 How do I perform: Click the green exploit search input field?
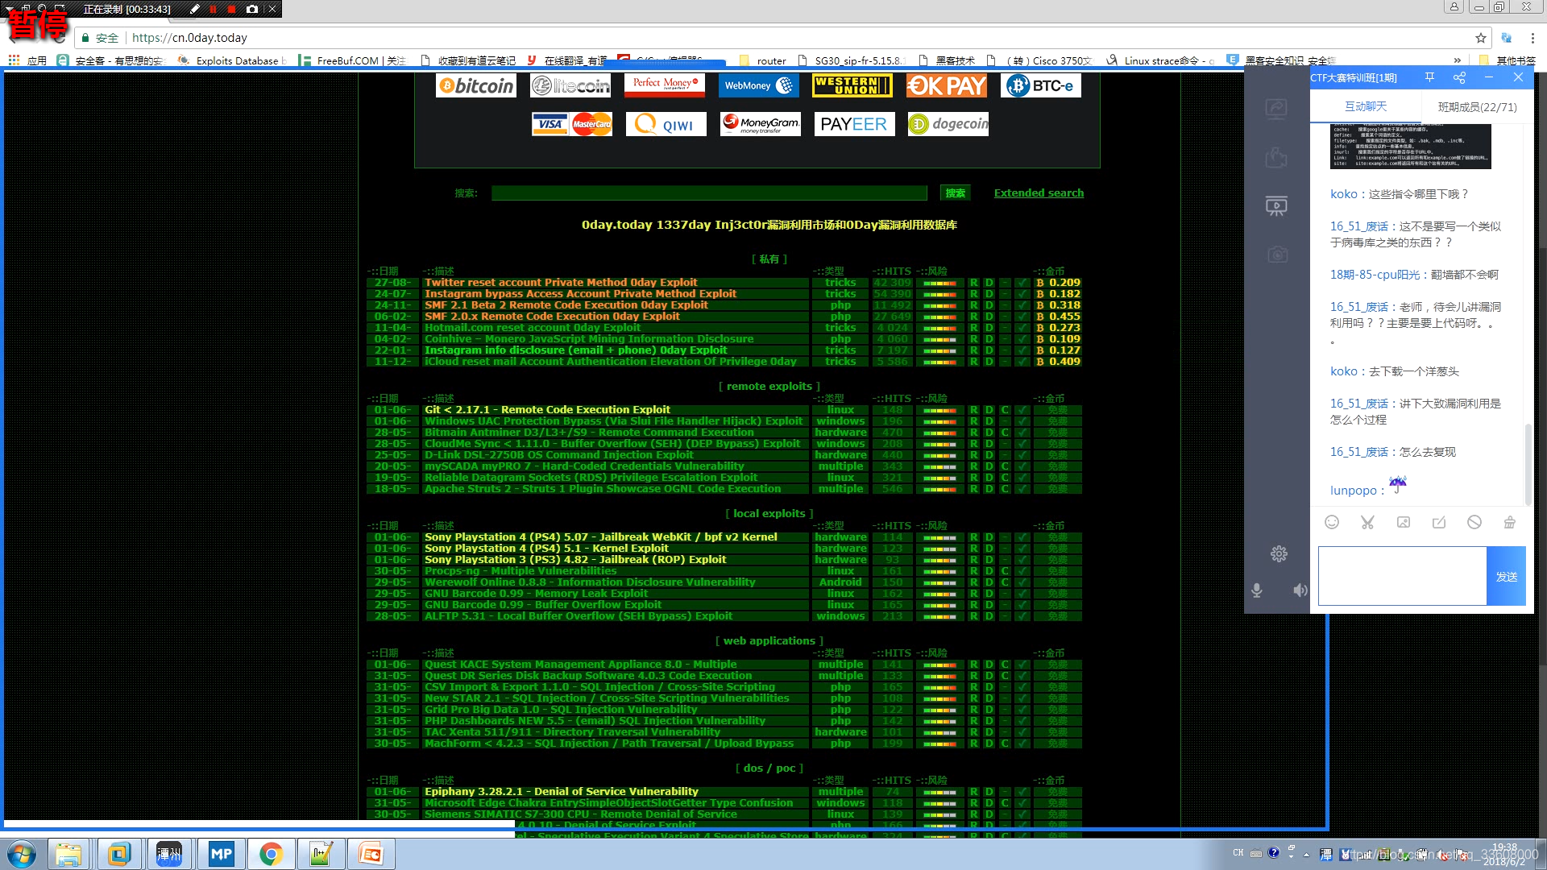pos(709,193)
